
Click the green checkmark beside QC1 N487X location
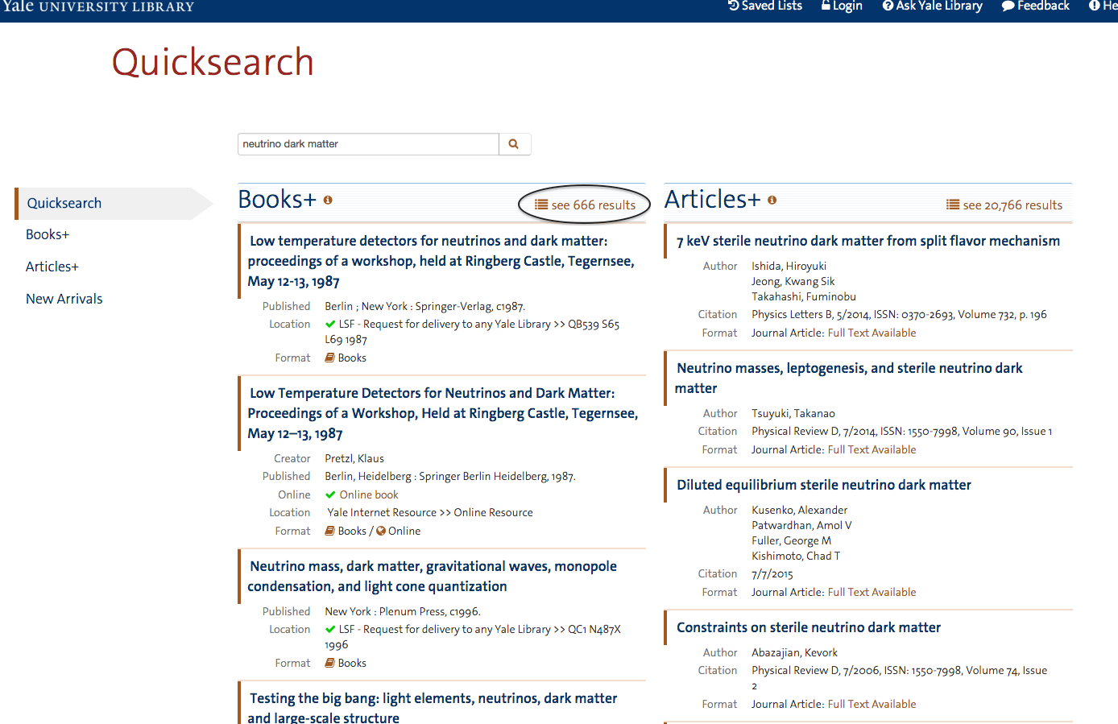click(330, 629)
